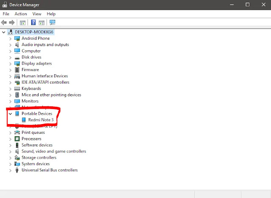Expand Sound, video and game controllers chevron
Viewport: 271px width, 198px height.
pos(10,152)
